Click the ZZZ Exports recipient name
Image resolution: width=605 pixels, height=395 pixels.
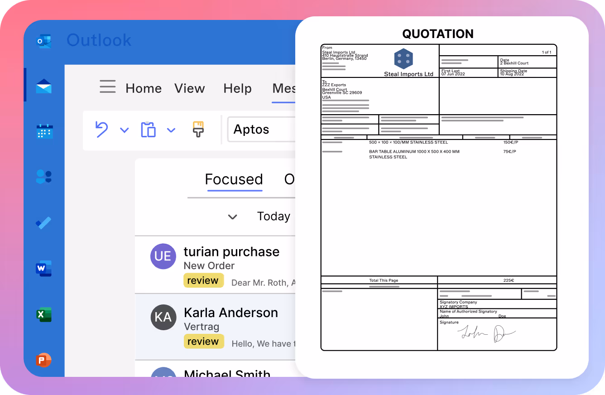(x=334, y=85)
